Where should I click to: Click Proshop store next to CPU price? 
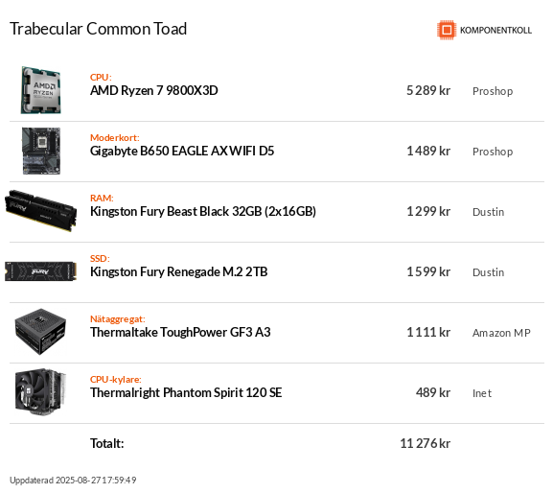pyautogui.click(x=493, y=91)
